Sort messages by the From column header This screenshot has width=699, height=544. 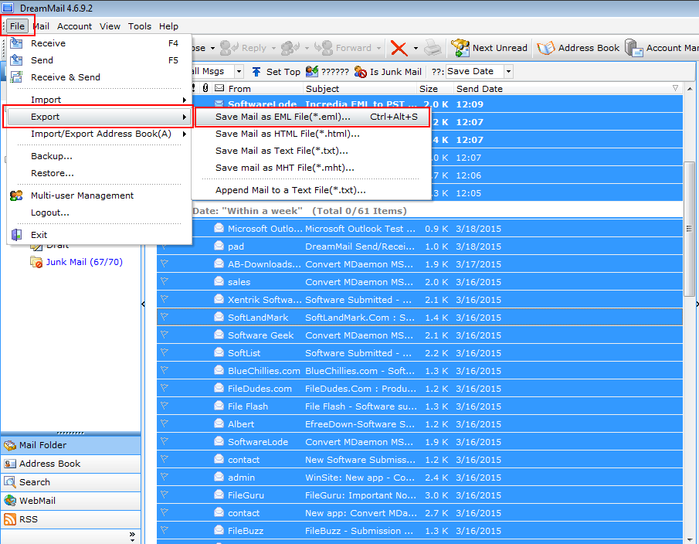tap(265, 89)
